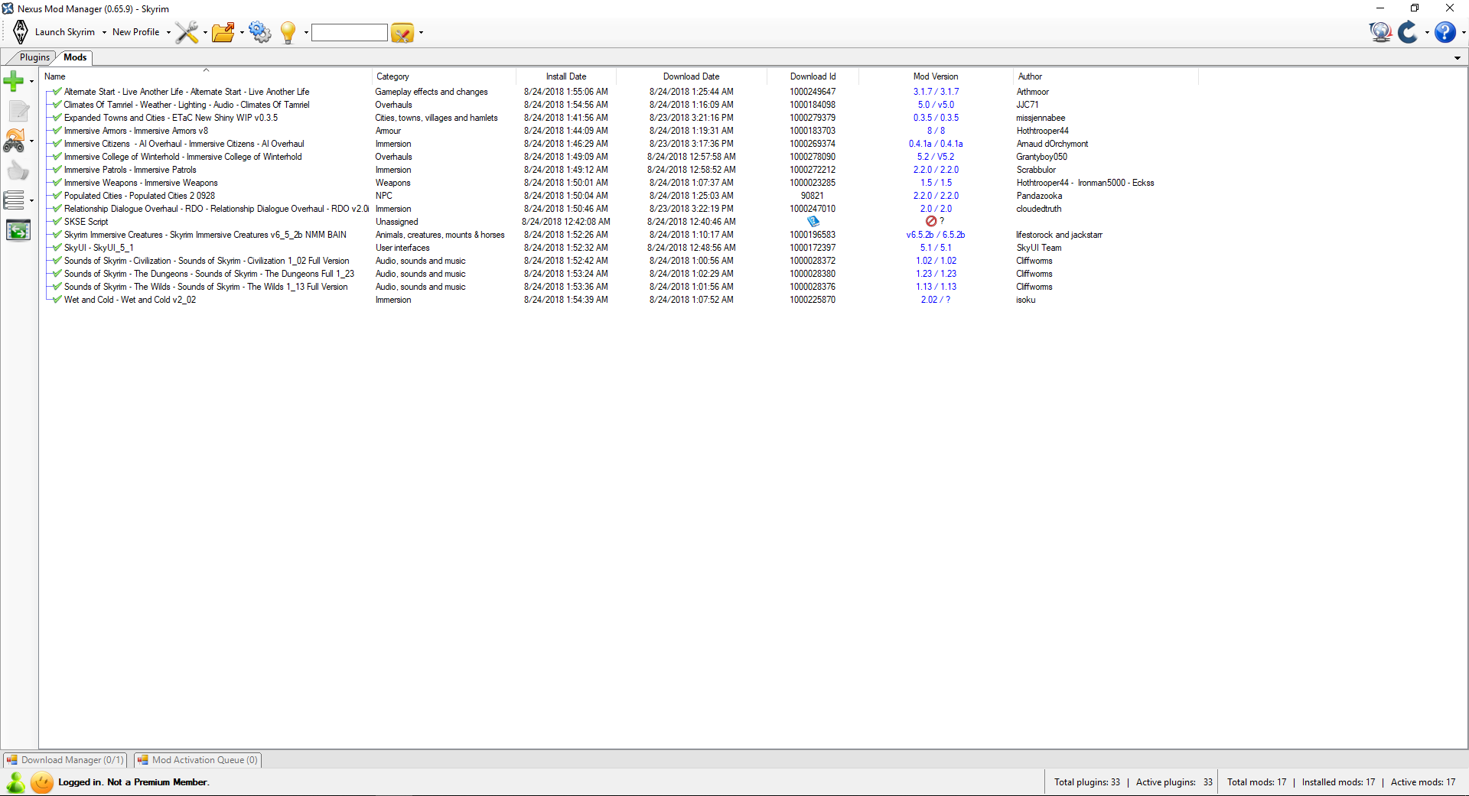Screen dimensions: 1469x796
Task: Open the crossed wrench and screwdriver tools
Action: coord(187,32)
